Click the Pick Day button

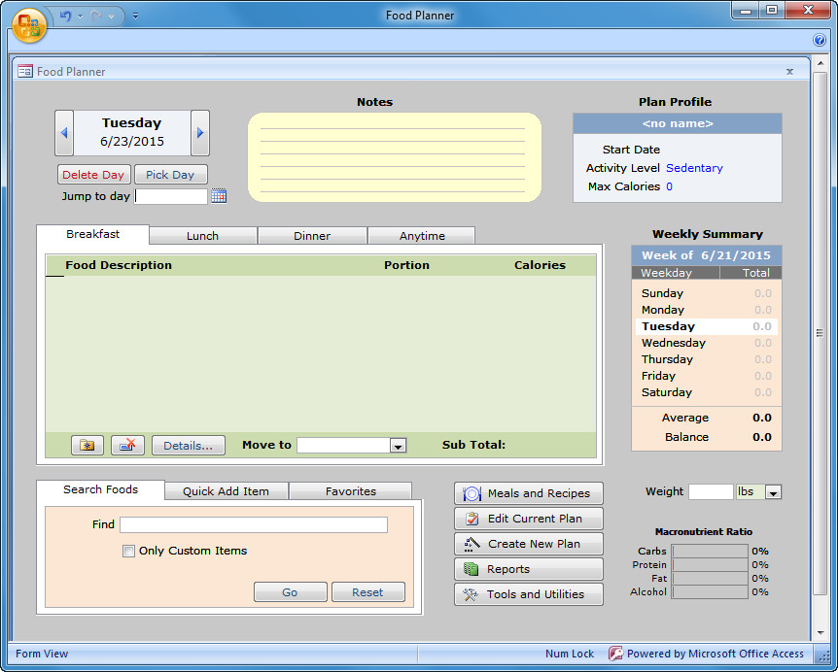click(x=170, y=175)
